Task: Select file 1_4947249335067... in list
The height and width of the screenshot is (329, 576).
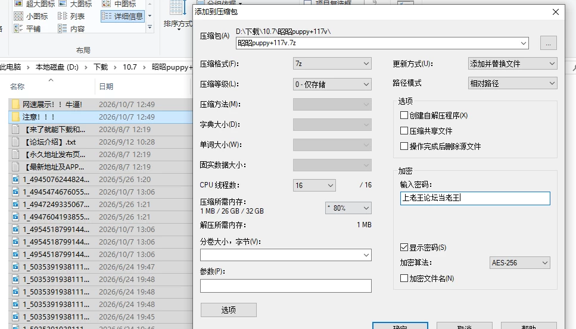Action: 100,204
